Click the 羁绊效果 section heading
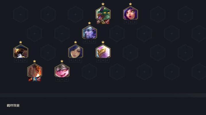 click(13, 106)
